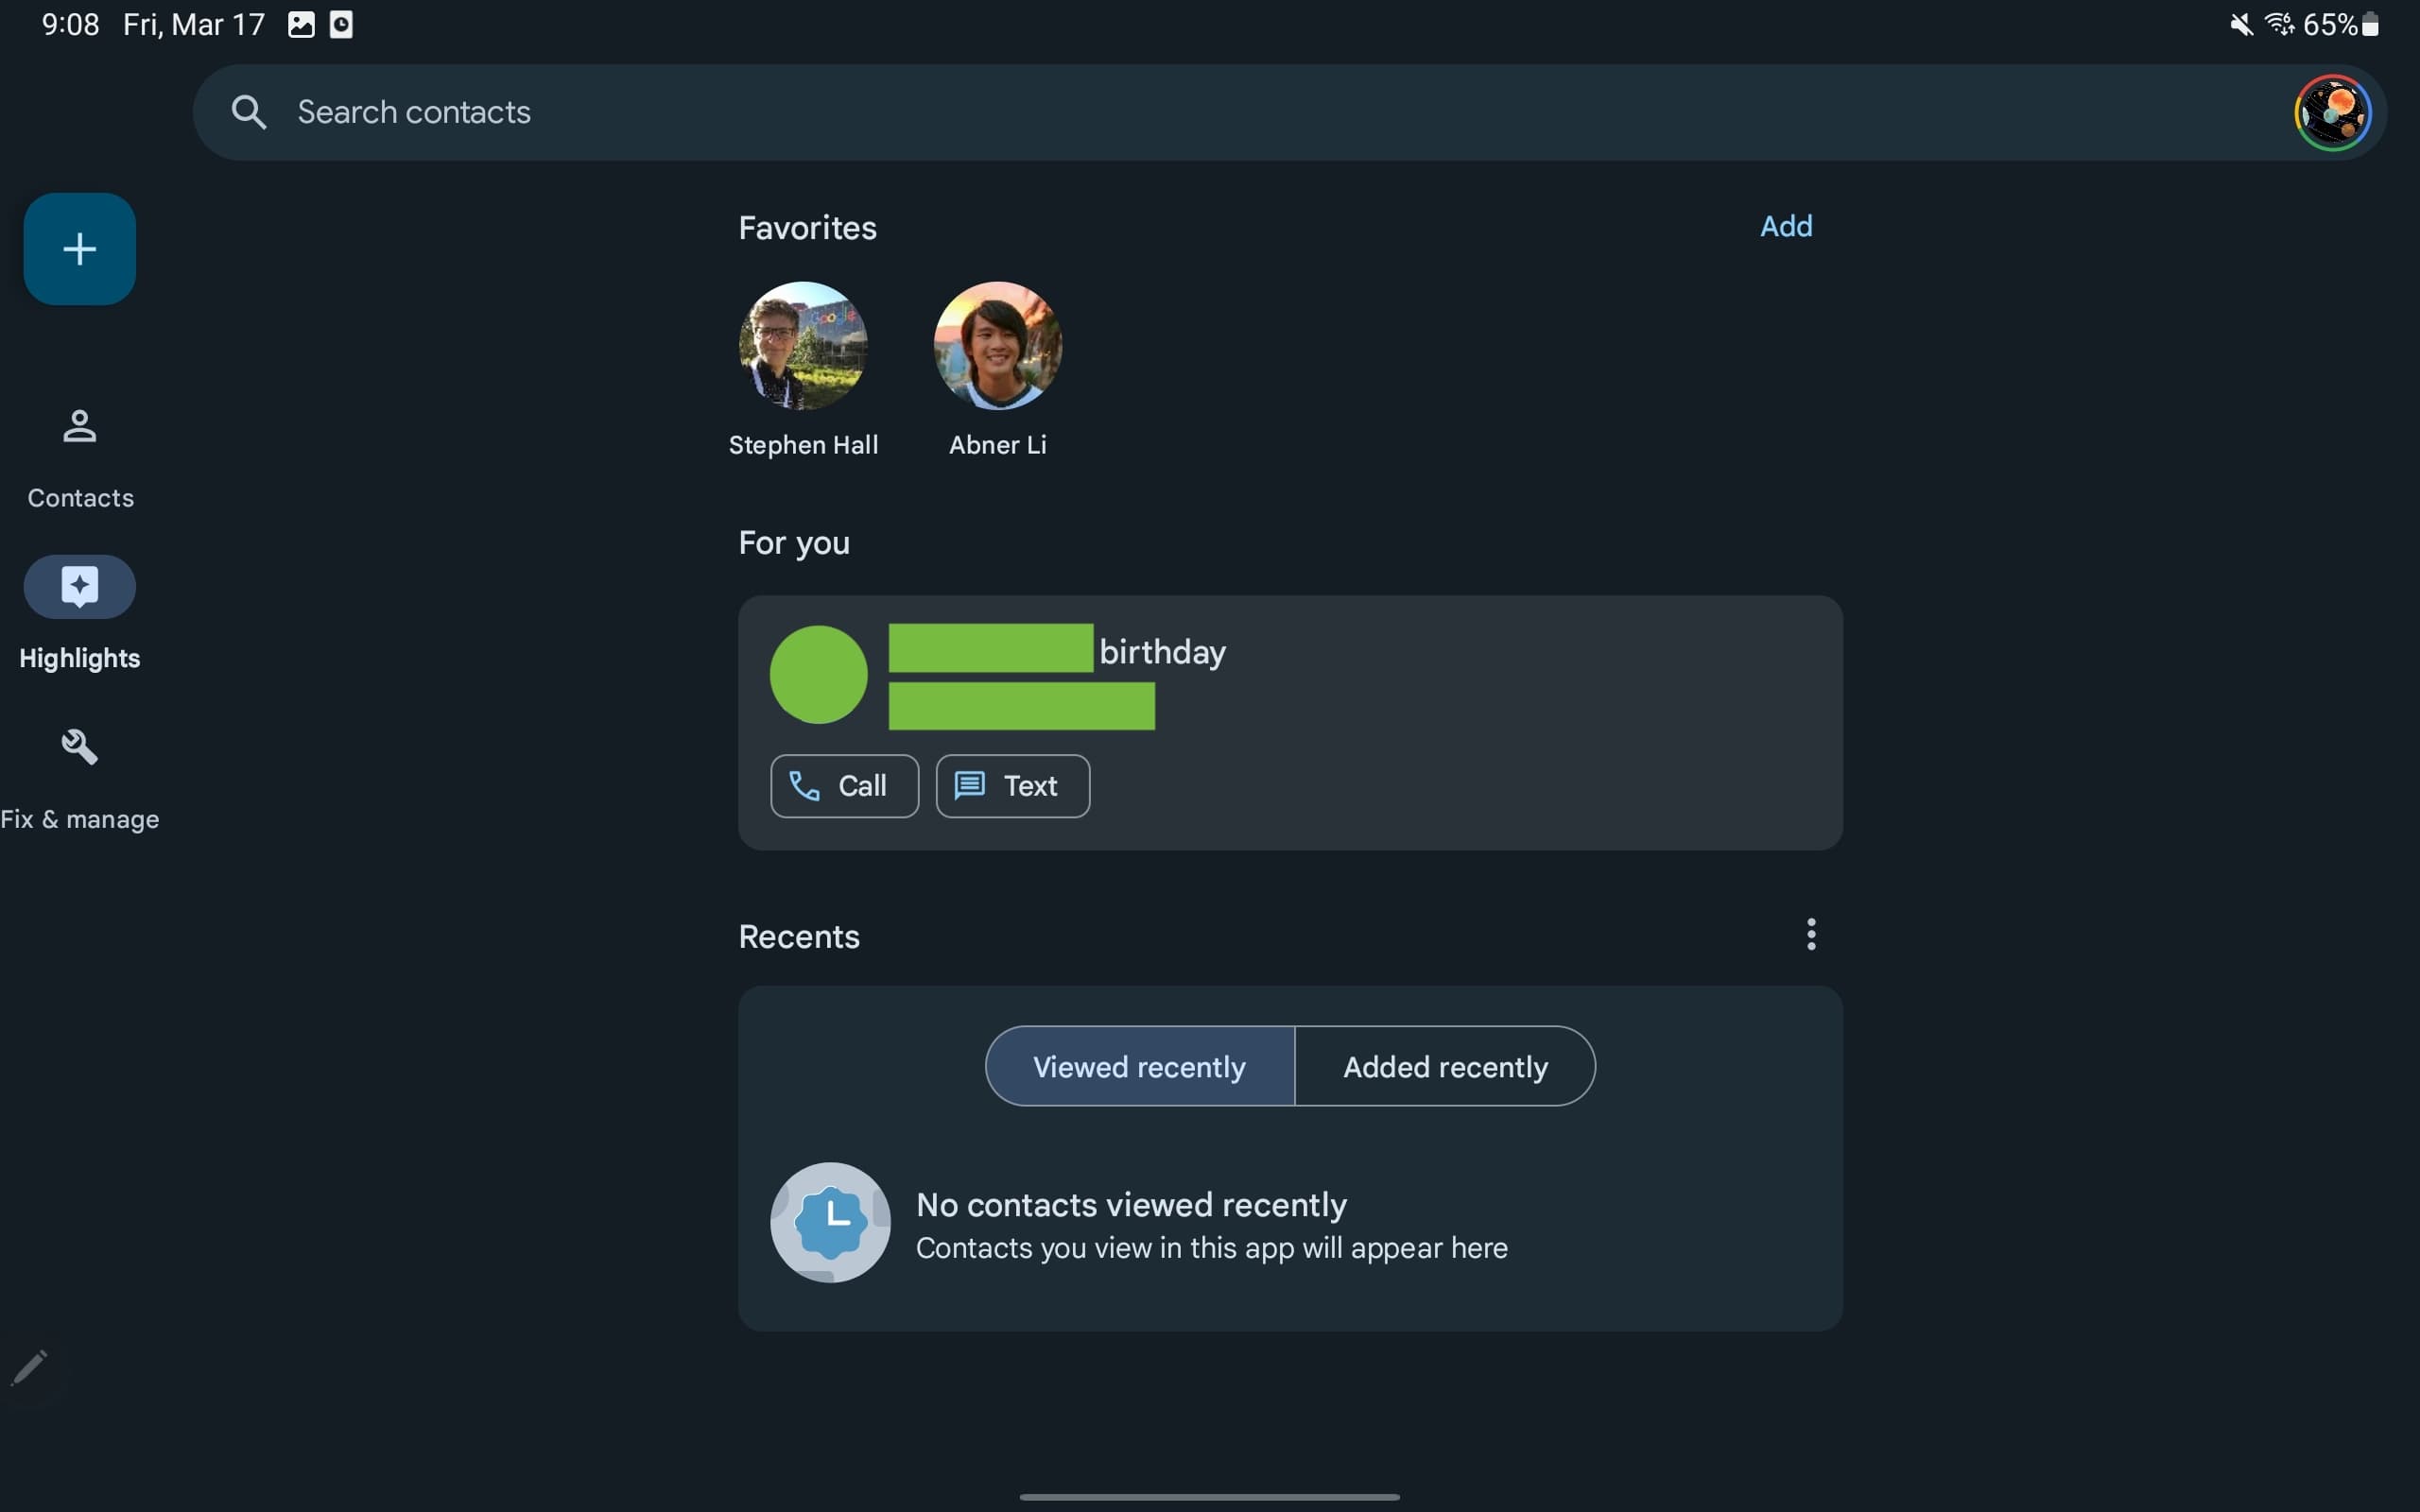
Task: Open Fix & manage wrench icon
Action: pyautogui.click(x=79, y=747)
